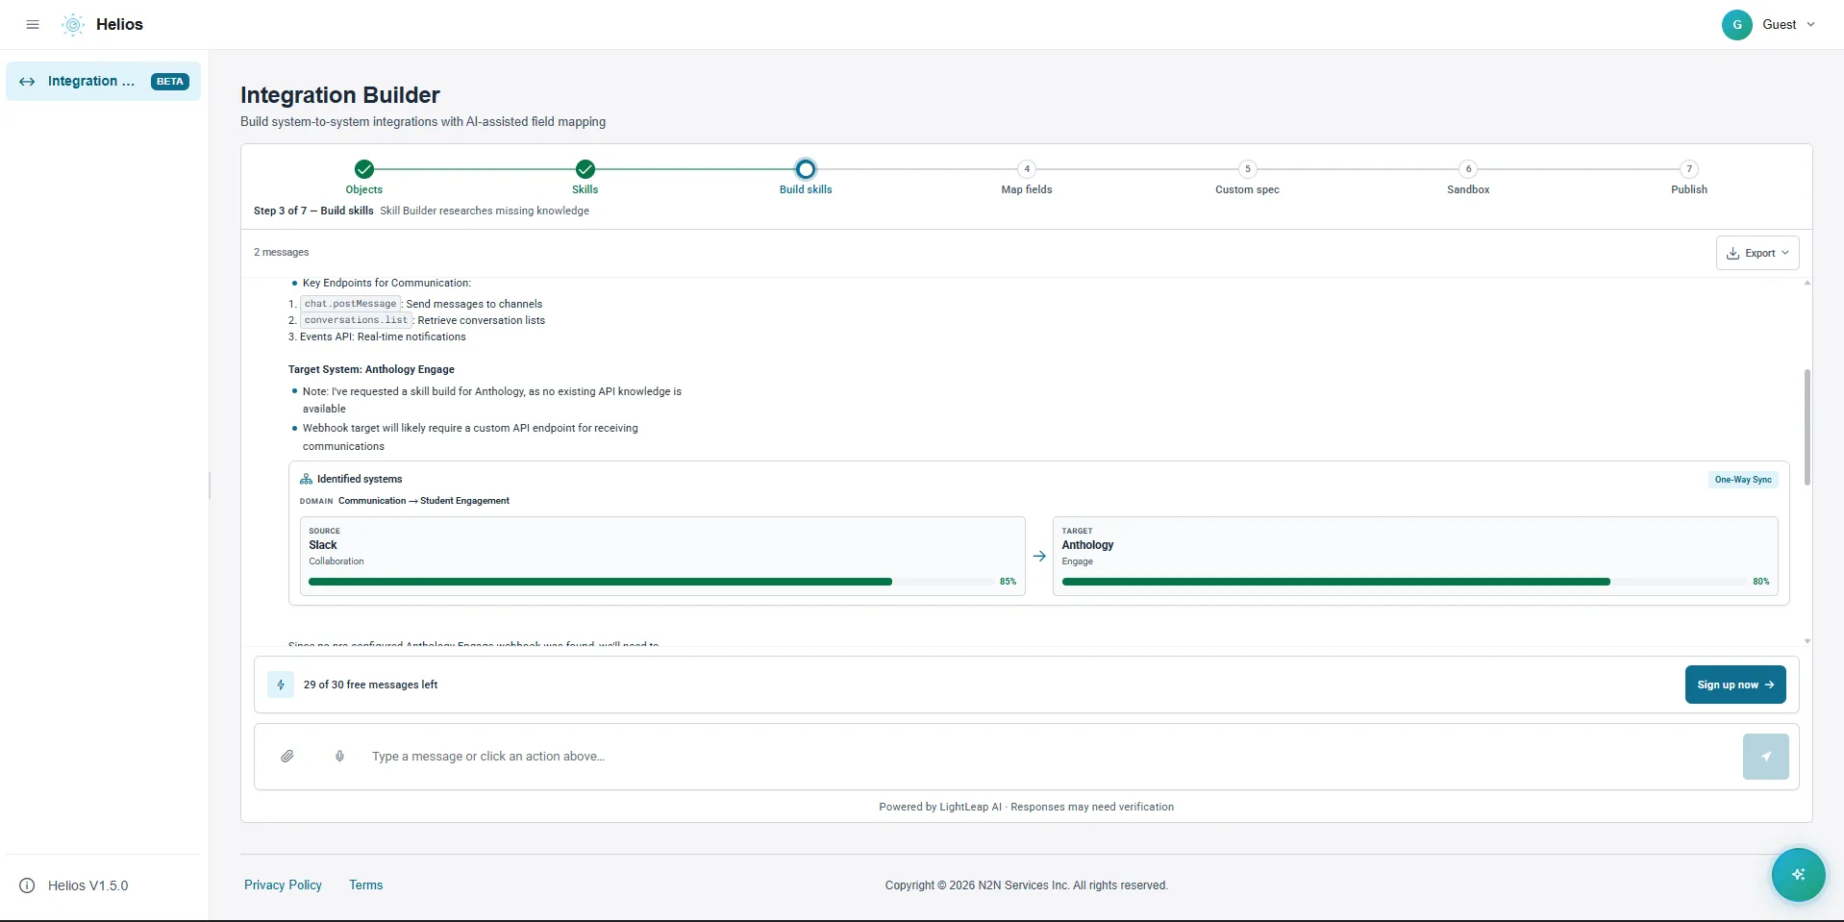Click the Anthology 80% confidence bar
The width and height of the screenshot is (1844, 922).
1404,582
